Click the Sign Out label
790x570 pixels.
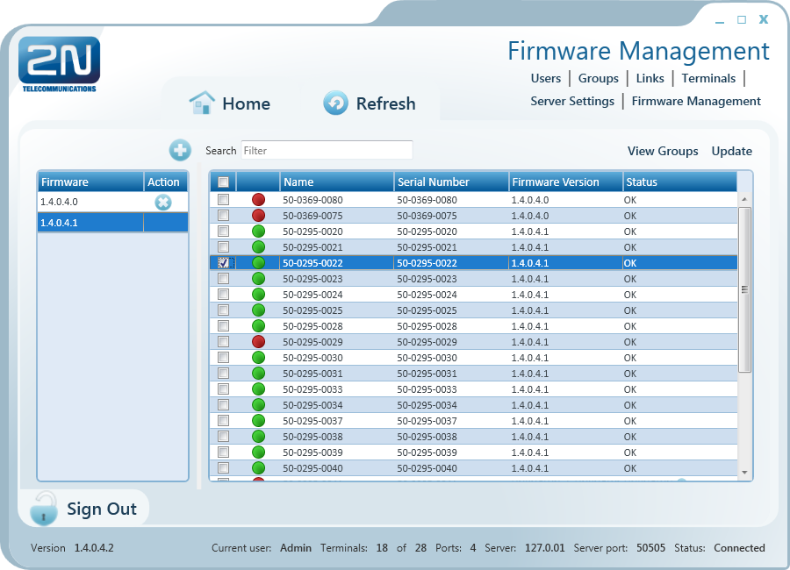[x=102, y=509]
